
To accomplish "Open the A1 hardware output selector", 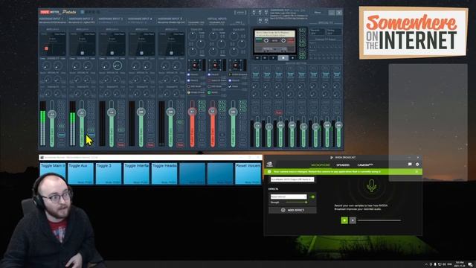I will click(x=254, y=13).
